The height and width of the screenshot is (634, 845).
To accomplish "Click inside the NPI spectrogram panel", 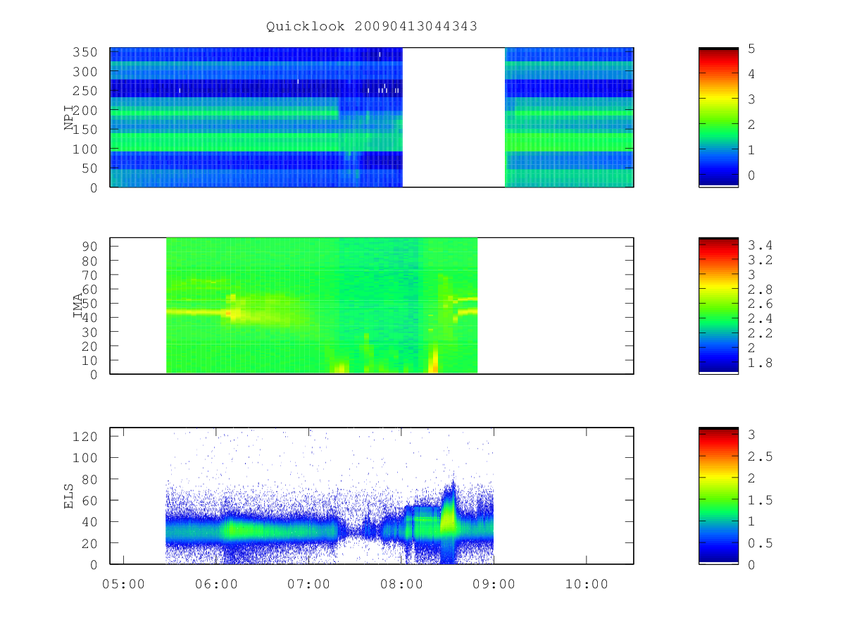I will point(372,118).
